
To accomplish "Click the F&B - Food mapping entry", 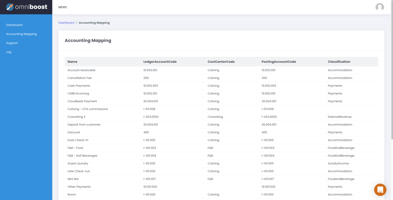I will [75, 148].
